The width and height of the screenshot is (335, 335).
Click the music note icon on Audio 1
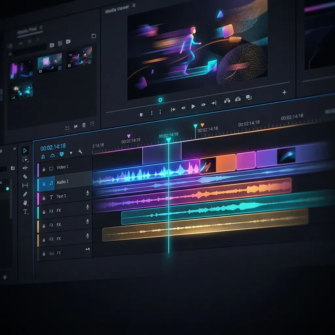(51, 183)
